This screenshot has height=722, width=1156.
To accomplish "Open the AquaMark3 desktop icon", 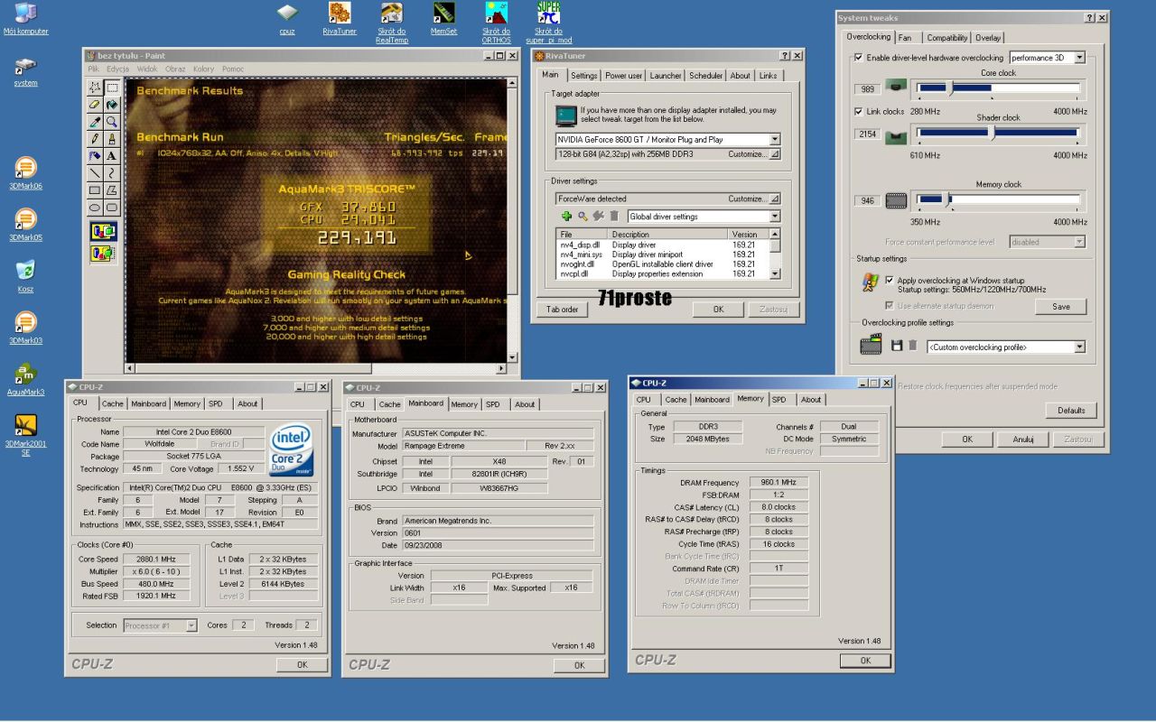I will 25,380.
